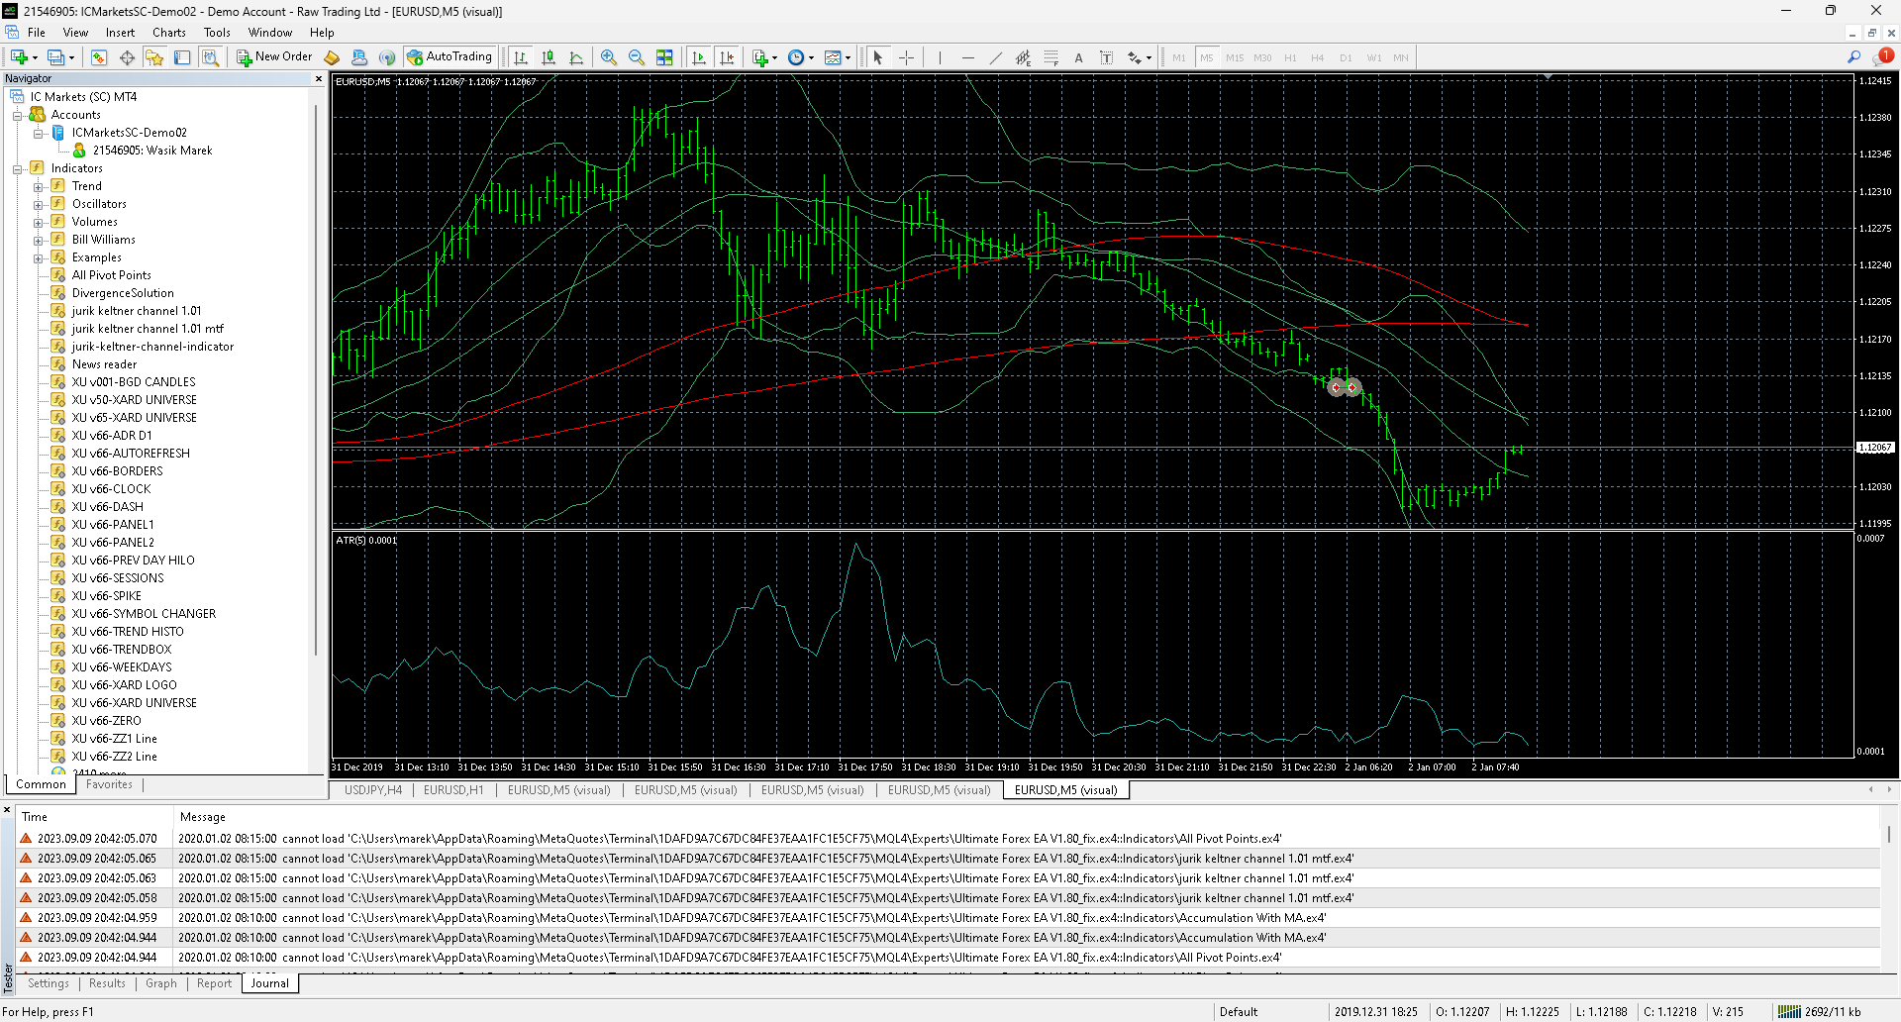1901x1022 pixels.
Task: Toggle the Navigator panel star-folder icon
Action: (x=154, y=57)
